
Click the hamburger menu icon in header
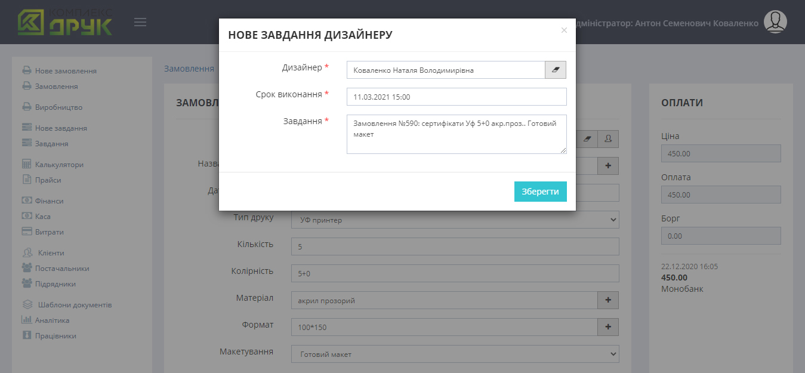(x=140, y=23)
